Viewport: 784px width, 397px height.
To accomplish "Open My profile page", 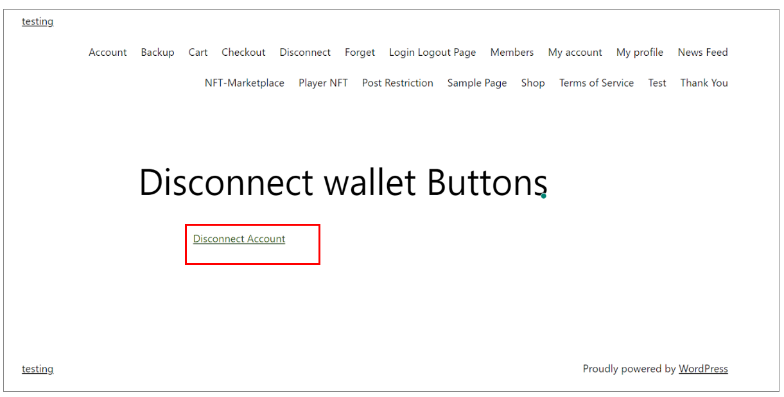I will click(x=640, y=53).
